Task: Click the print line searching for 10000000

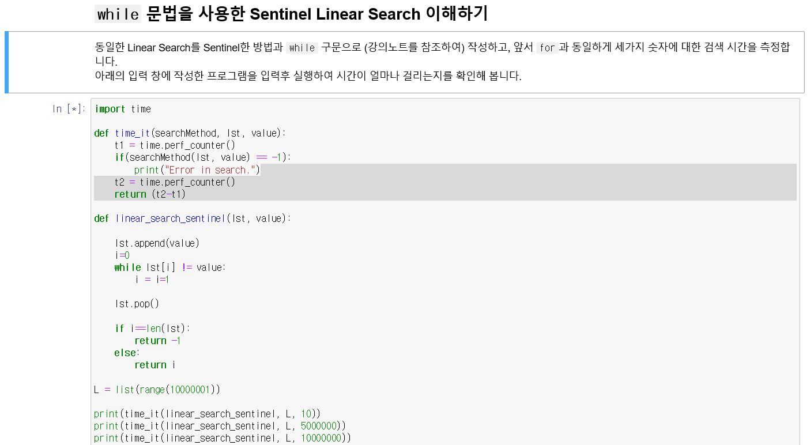Action: click(x=223, y=438)
